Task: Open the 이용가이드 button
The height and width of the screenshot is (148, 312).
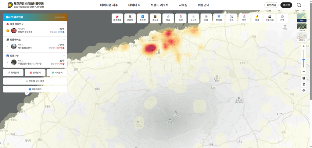Action: click(x=35, y=89)
